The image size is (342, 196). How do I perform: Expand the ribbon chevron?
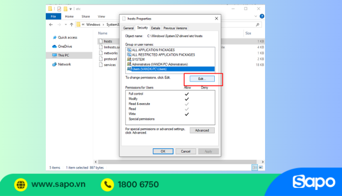[255, 17]
